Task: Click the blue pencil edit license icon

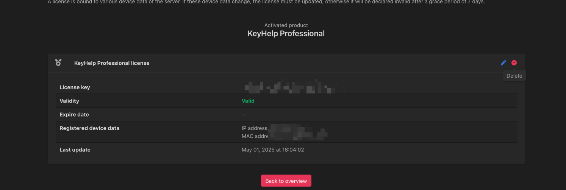Action: (x=503, y=63)
